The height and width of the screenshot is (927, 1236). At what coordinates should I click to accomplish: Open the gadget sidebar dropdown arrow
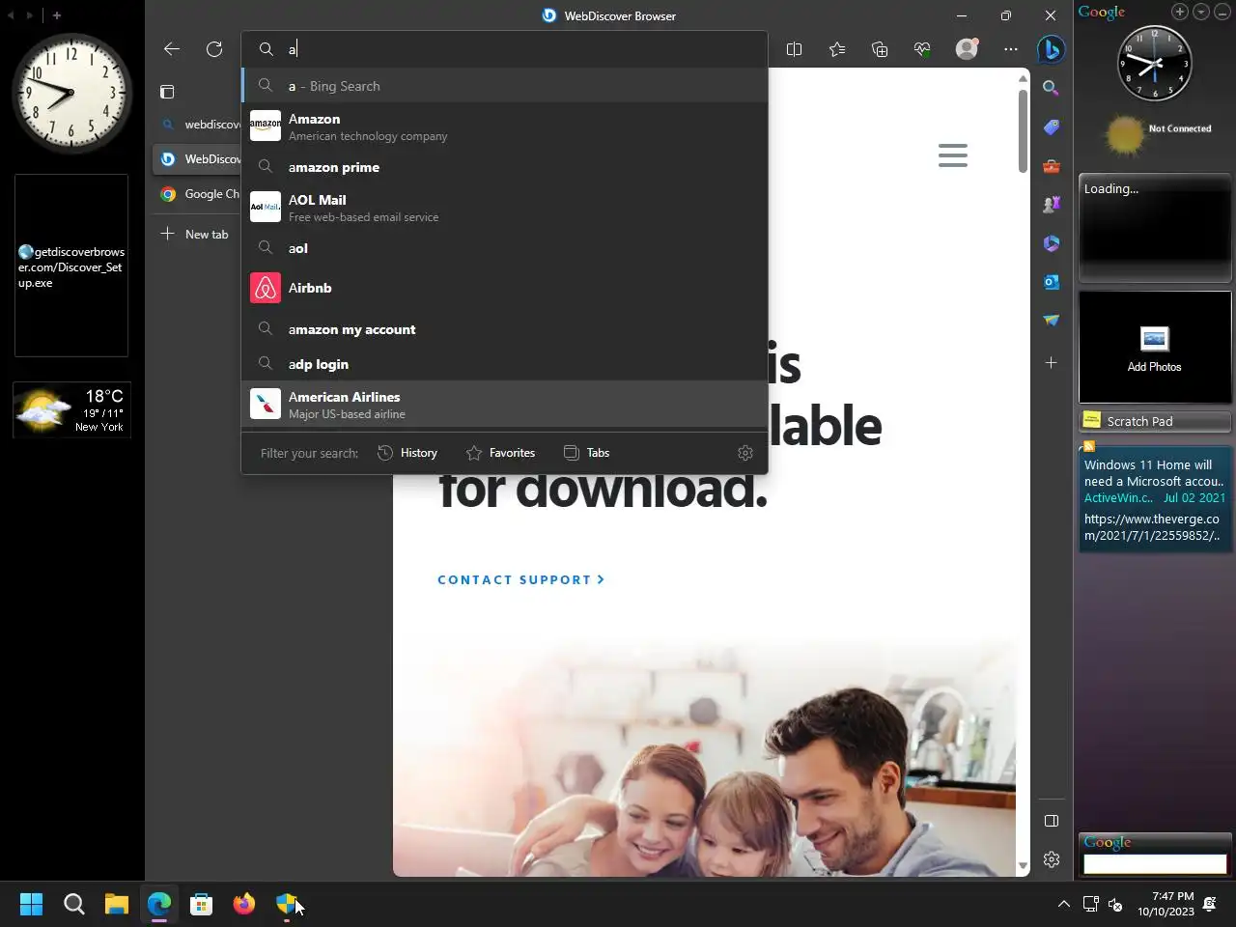coord(1201,12)
